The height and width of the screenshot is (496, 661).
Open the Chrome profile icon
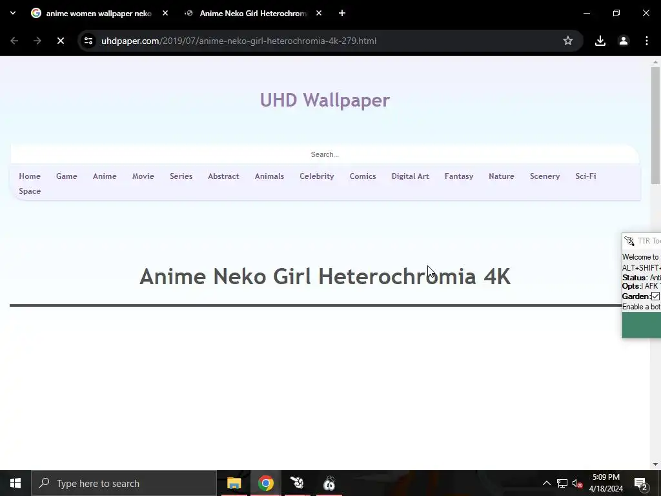click(624, 41)
